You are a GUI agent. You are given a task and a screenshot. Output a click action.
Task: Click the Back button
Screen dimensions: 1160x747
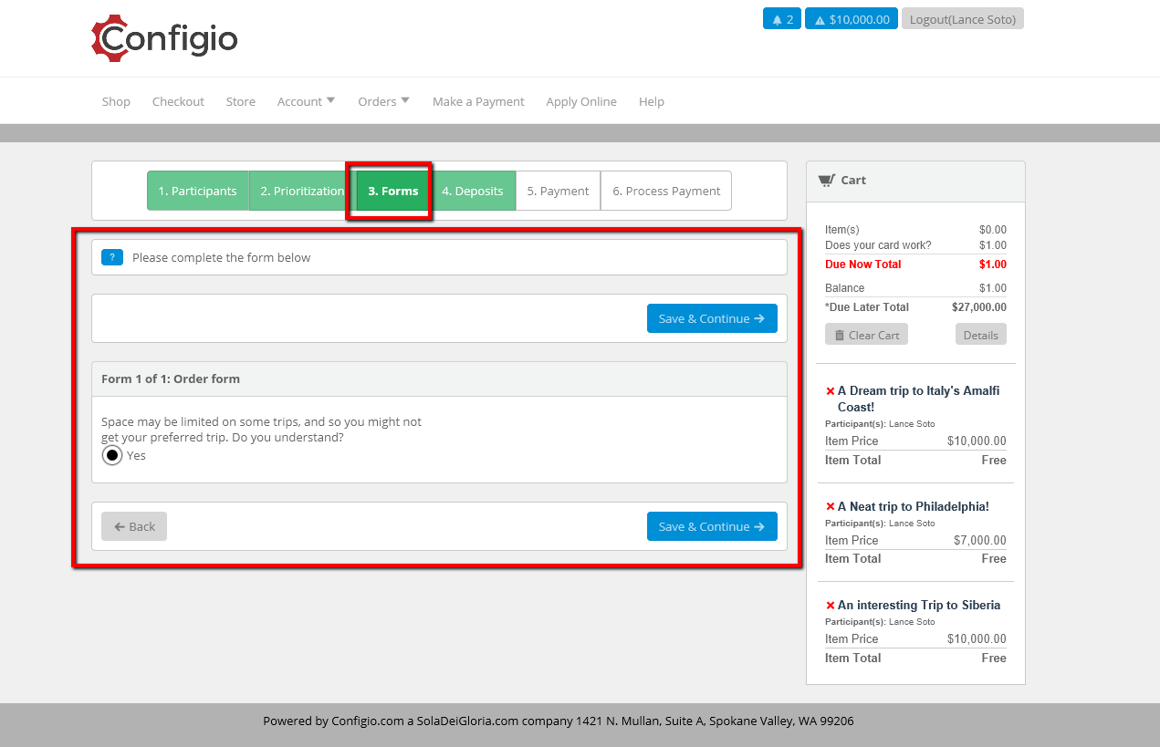134,526
